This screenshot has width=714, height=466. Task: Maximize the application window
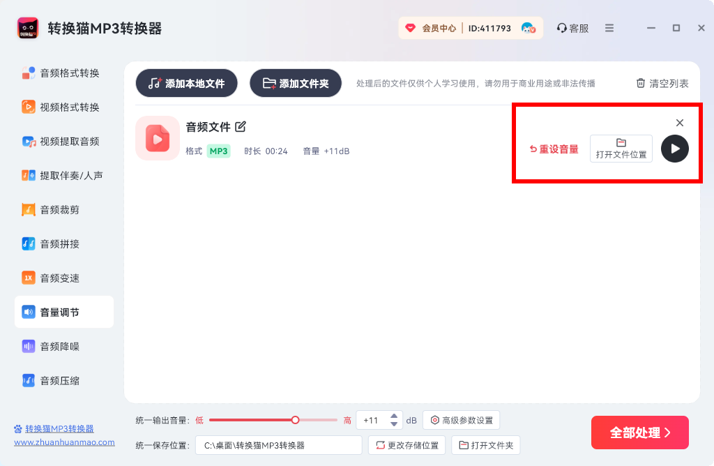(676, 28)
